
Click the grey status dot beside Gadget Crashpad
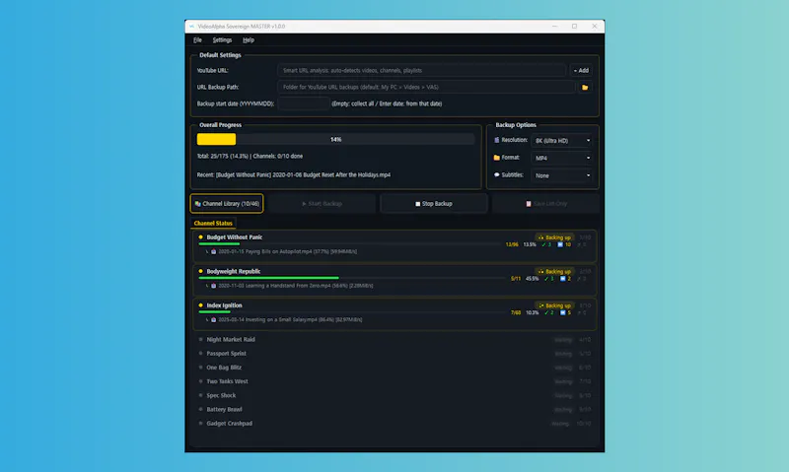201,424
